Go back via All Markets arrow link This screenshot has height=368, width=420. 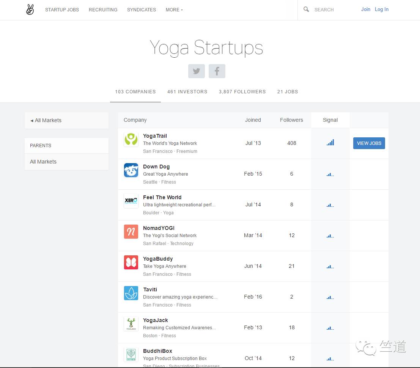46,120
